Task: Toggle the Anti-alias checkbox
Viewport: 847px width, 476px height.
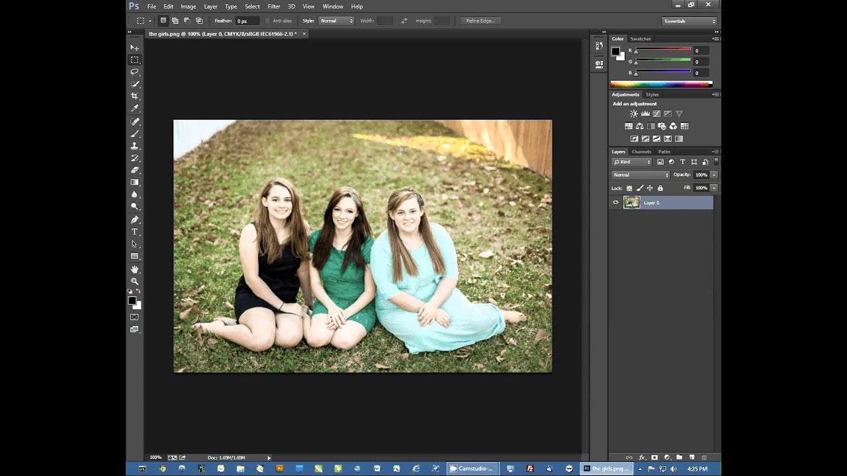Action: 267,20
